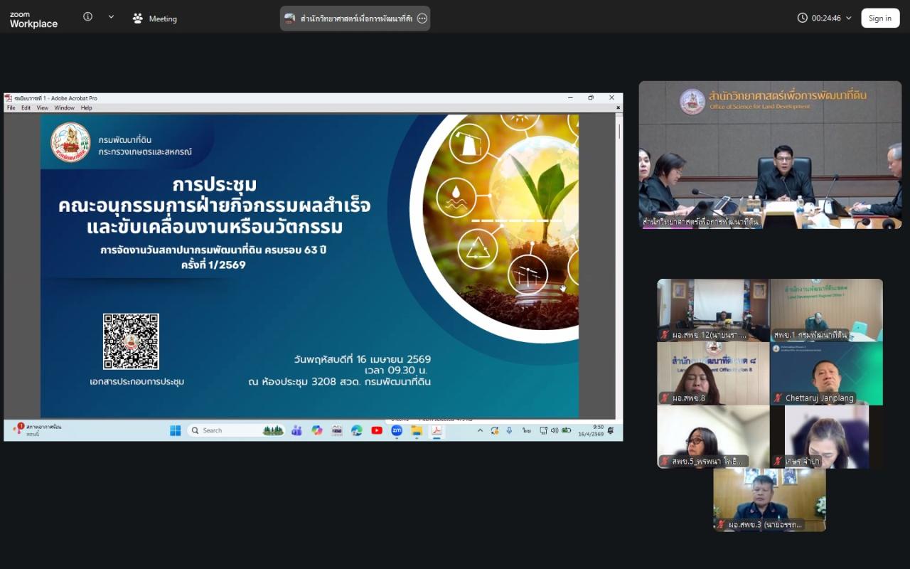Open the Meeting tab with paw icon
Image resolution: width=910 pixels, height=569 pixels.
(155, 18)
